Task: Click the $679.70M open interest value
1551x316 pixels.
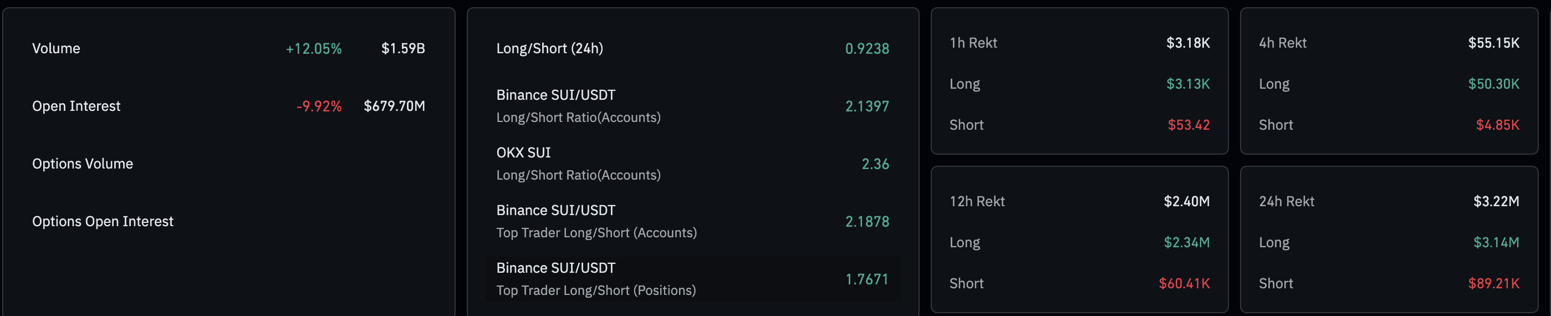Action: pos(394,106)
